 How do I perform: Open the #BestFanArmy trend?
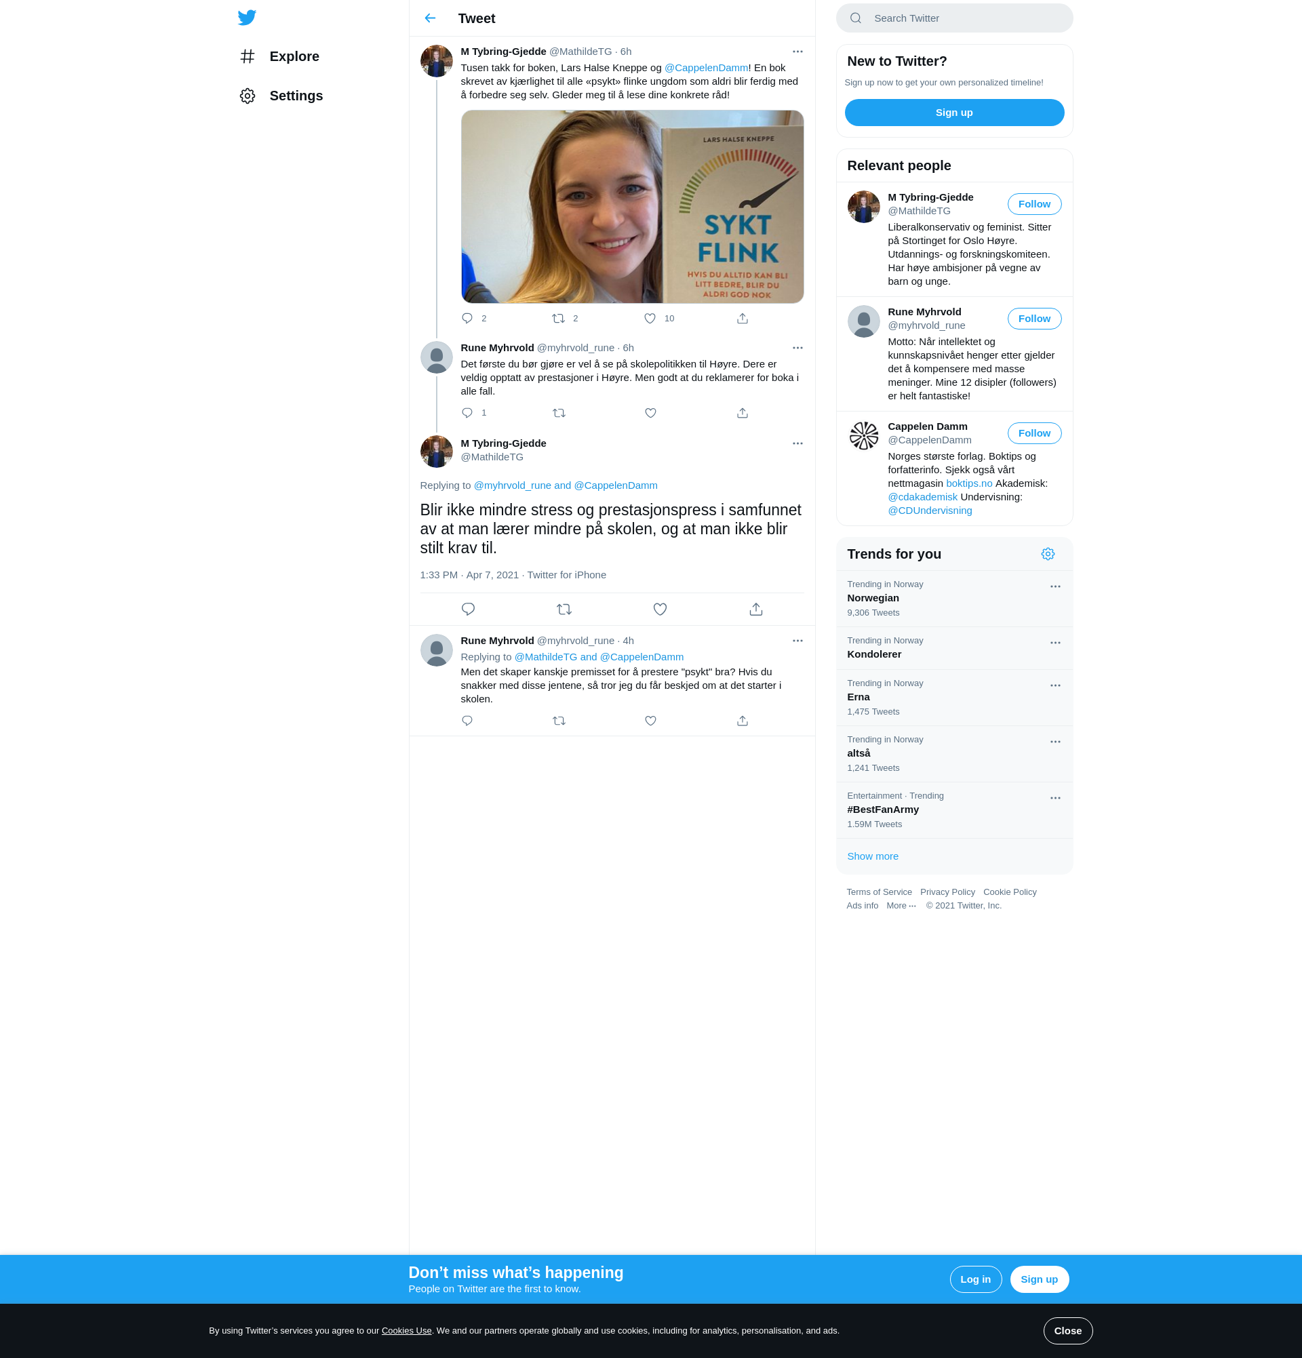(954, 810)
